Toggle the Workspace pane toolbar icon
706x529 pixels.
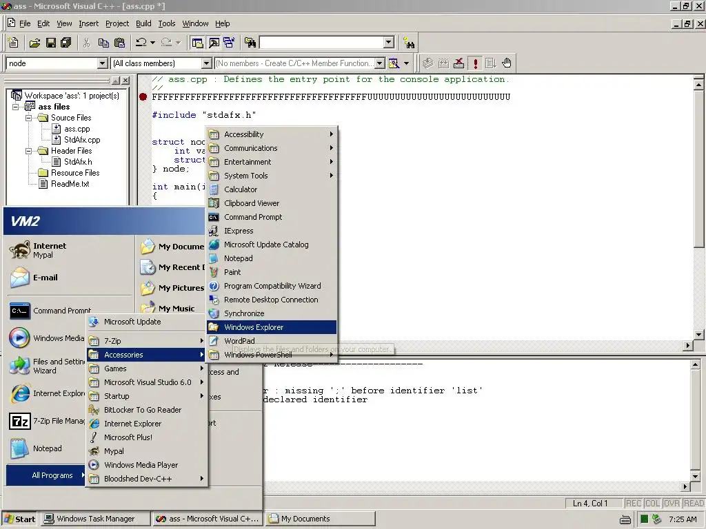pyautogui.click(x=197, y=43)
